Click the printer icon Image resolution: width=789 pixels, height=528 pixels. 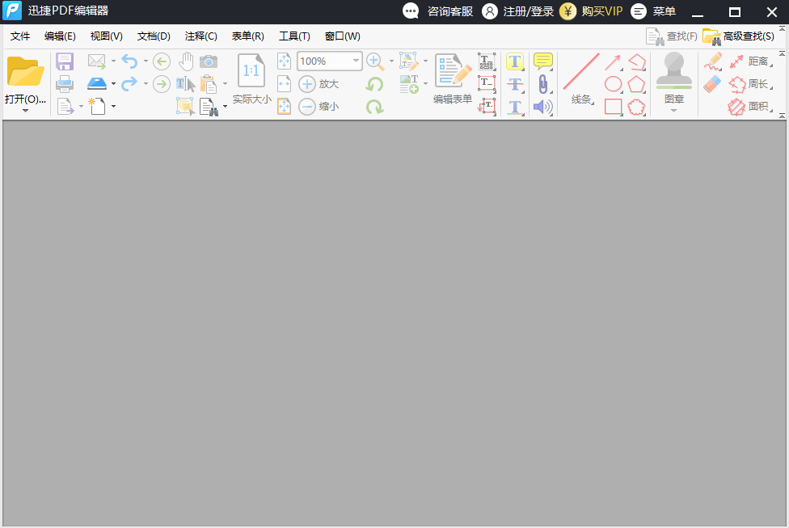coord(65,83)
